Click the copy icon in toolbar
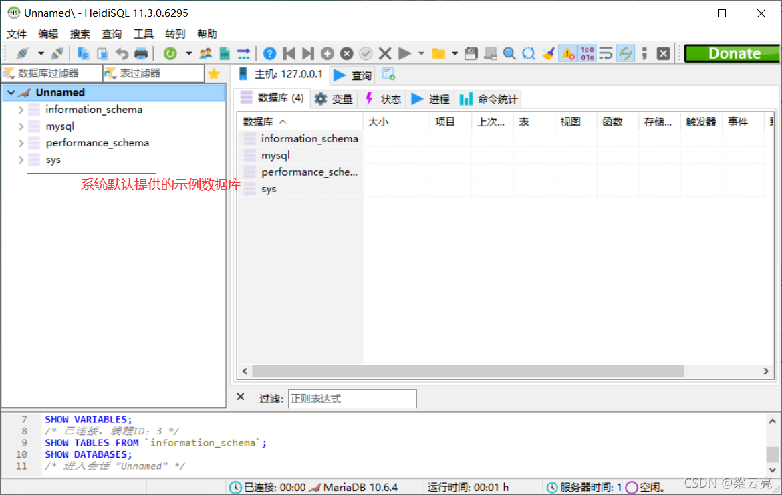 [x=83, y=53]
